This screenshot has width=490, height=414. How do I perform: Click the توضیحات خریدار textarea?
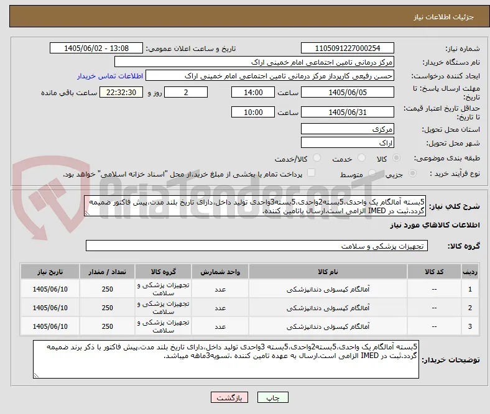226,359
